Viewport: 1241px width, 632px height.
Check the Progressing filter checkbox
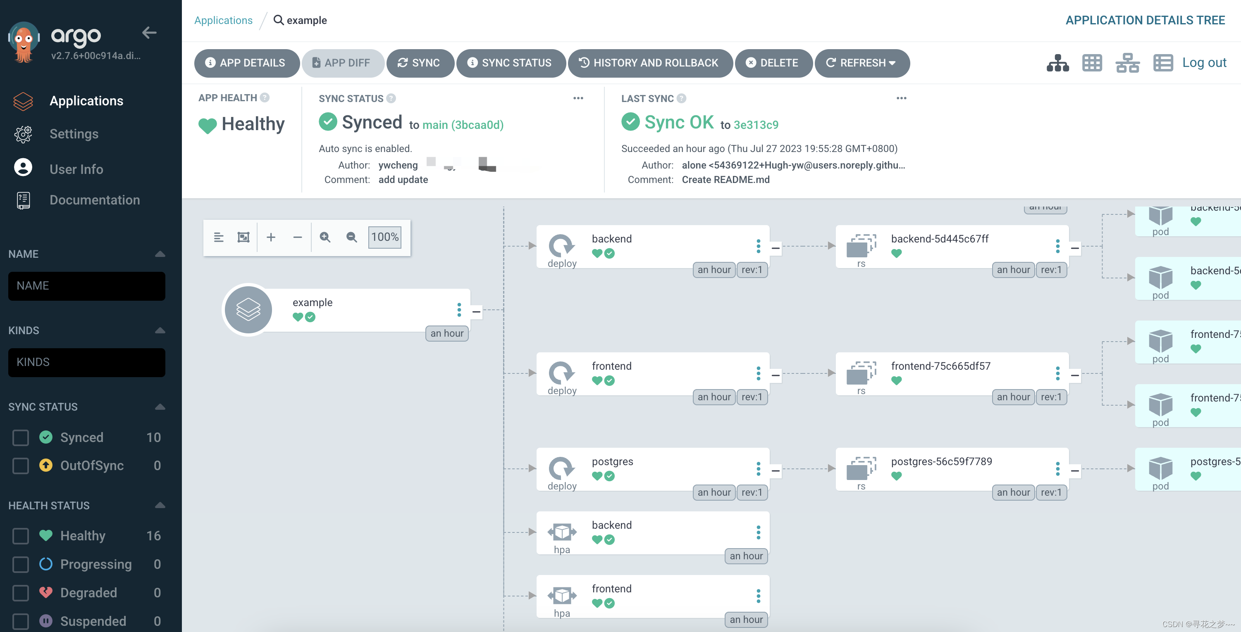20,565
